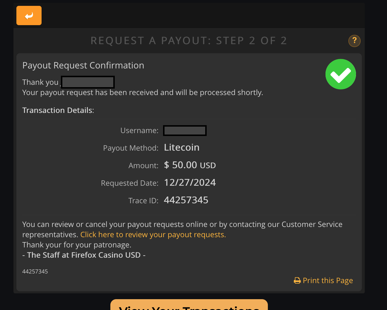The height and width of the screenshot is (310, 387).
Task: Click the printer icon
Action: tap(297, 281)
